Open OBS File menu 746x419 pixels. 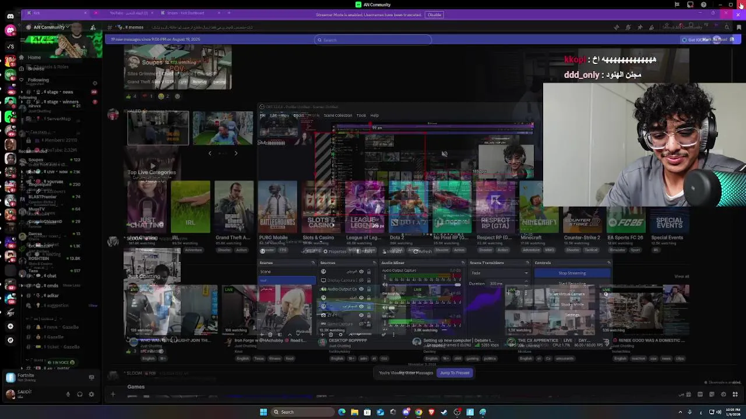[263, 115]
